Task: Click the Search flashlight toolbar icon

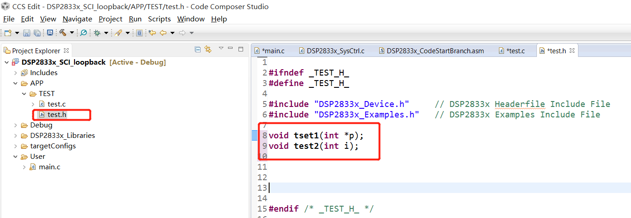Action: click(x=118, y=33)
